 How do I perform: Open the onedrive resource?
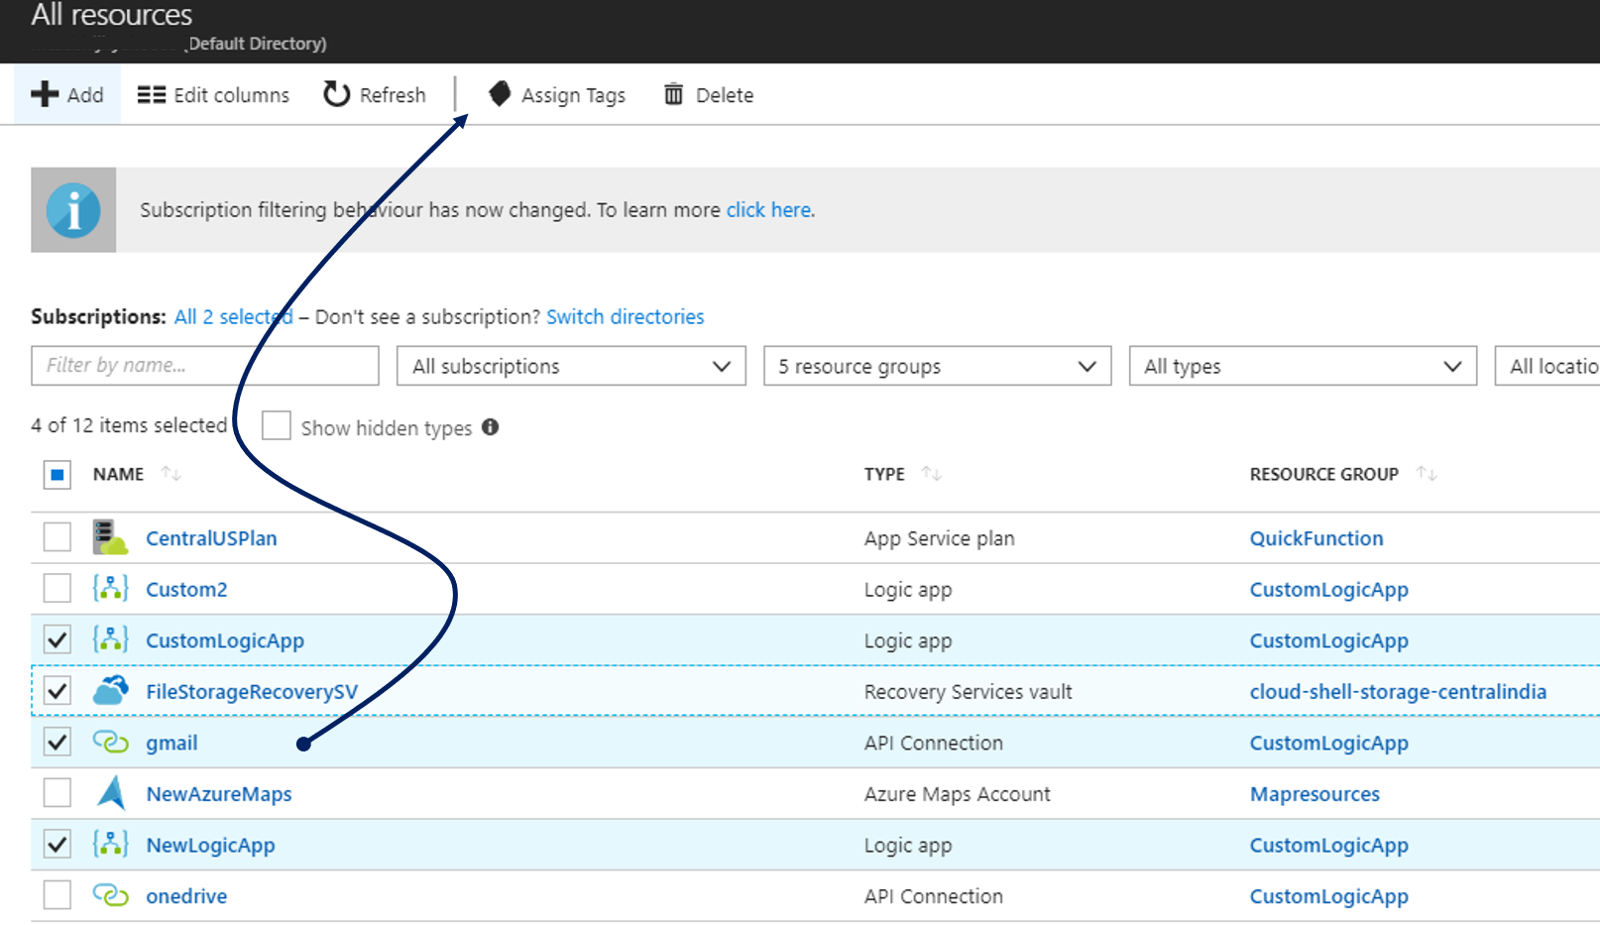(186, 896)
